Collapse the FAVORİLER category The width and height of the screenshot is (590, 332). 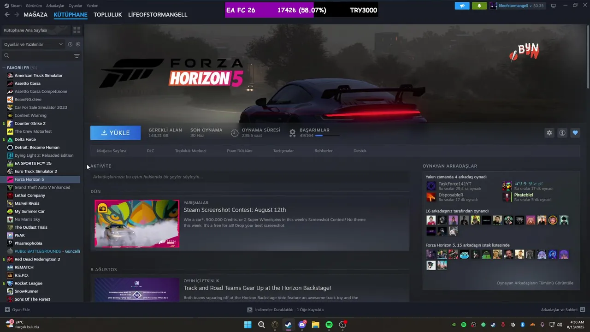4,68
